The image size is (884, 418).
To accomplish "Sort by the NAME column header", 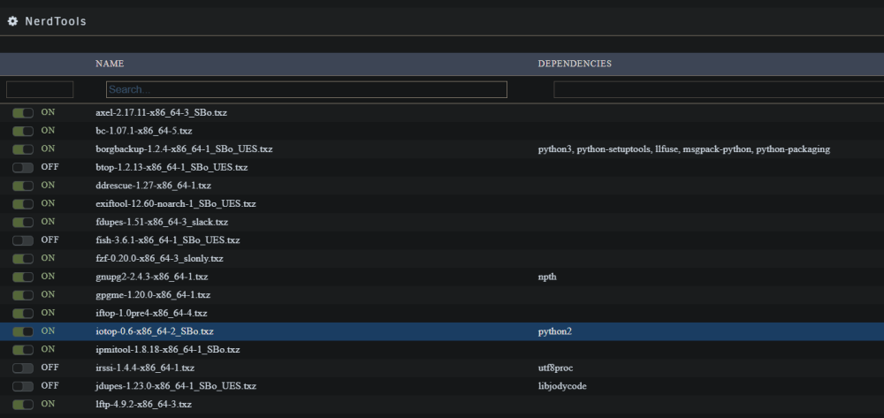I will pyautogui.click(x=110, y=64).
